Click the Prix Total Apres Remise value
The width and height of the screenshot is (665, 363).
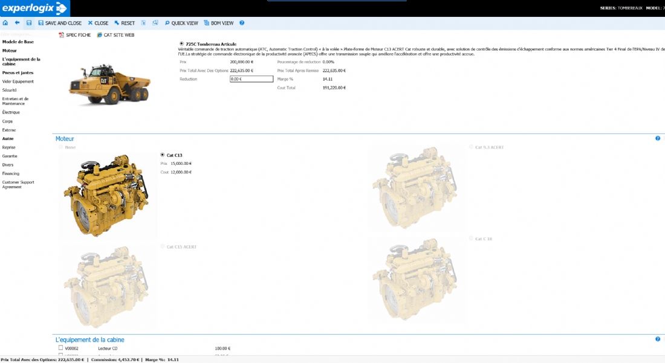[x=334, y=71]
